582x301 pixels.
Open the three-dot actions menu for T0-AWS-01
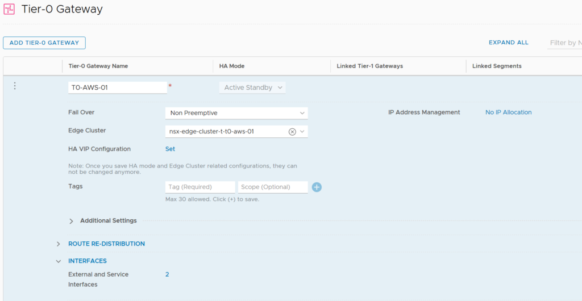click(15, 86)
